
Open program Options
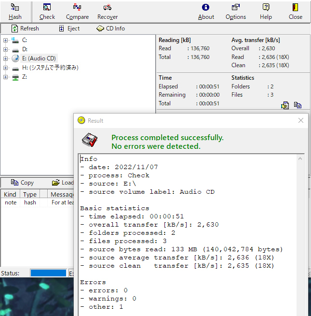click(236, 11)
